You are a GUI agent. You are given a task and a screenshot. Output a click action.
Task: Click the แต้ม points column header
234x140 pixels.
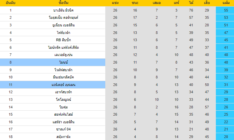(226, 3)
